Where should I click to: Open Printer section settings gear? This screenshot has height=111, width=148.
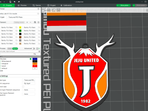[x=39, y=9]
